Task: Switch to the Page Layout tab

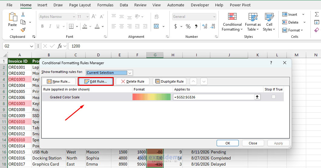Action: pos(80,5)
